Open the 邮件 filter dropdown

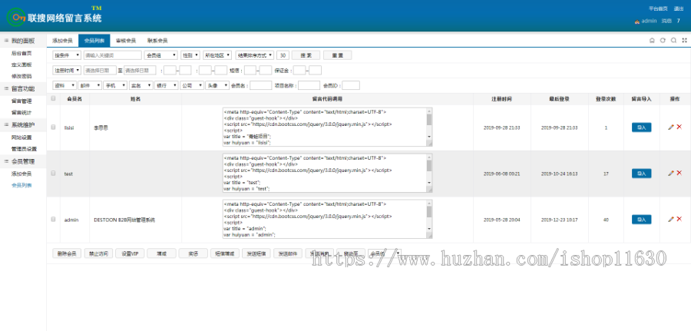[x=90, y=85]
